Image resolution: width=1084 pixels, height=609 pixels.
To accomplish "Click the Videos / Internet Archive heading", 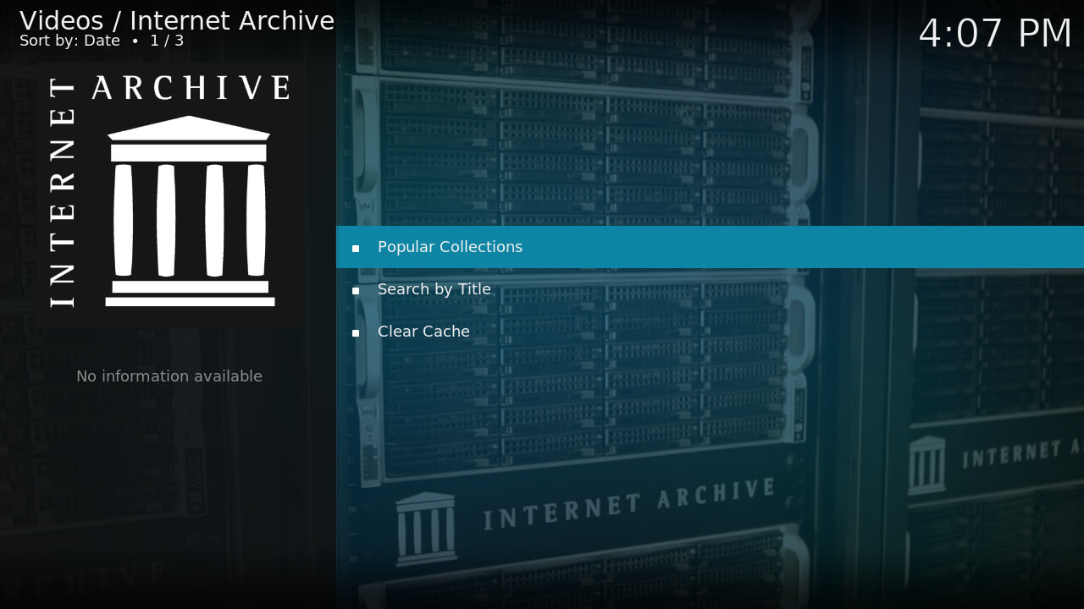I will 177,20.
